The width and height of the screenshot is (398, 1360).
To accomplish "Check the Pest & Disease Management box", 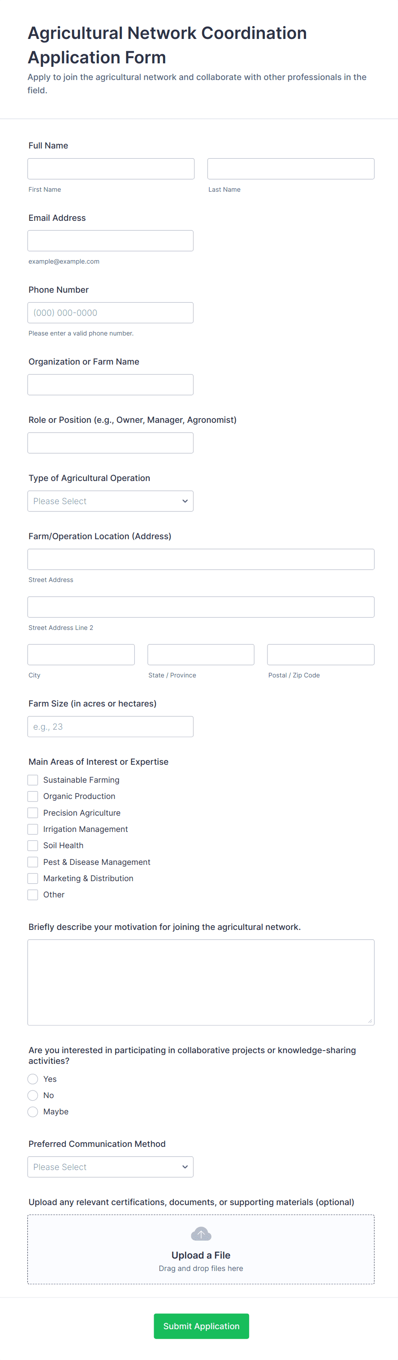I will pyautogui.click(x=33, y=861).
